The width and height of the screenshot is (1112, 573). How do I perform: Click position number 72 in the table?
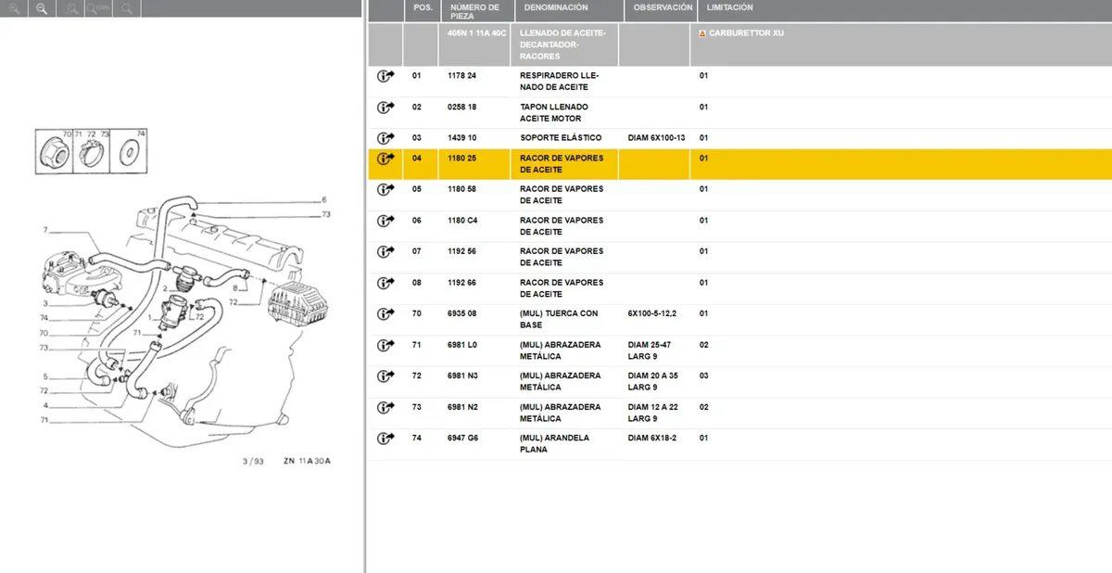tap(417, 376)
